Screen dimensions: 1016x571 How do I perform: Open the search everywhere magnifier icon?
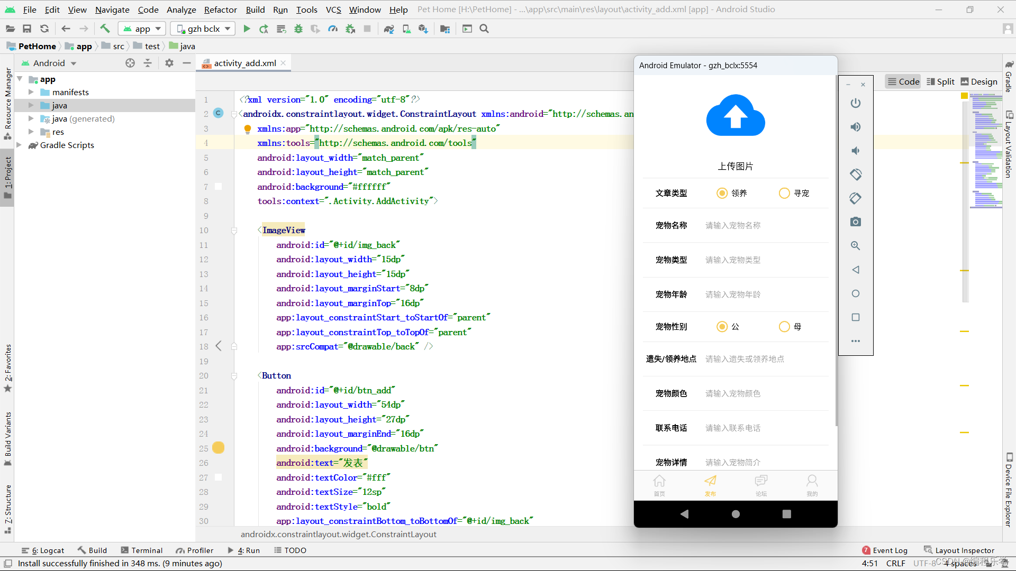click(x=484, y=29)
